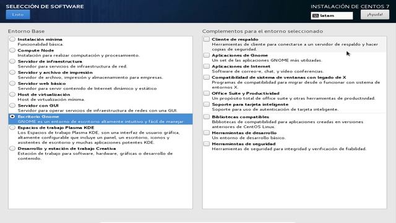Click 'Servidor para operar servicios de infraestructura' description
396x223 pixels.
98,110
